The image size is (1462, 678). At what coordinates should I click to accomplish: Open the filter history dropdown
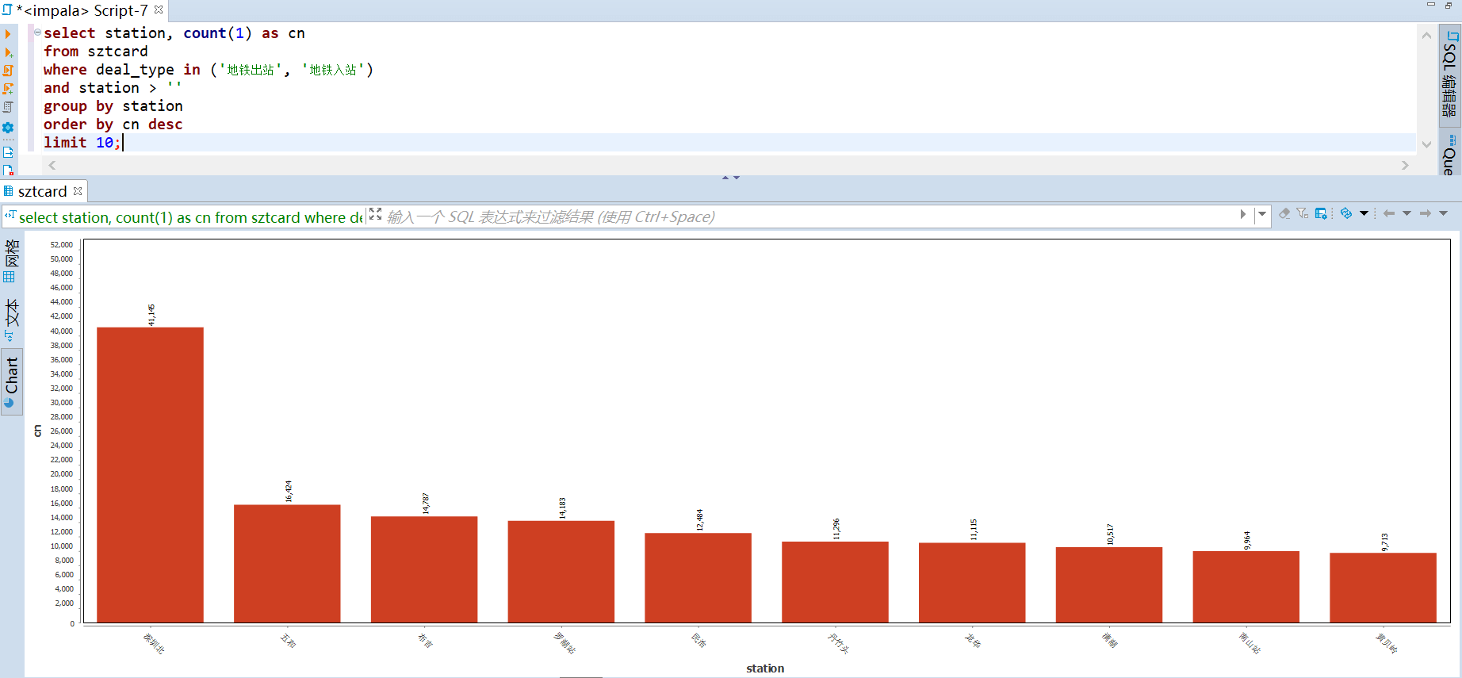click(x=1262, y=214)
